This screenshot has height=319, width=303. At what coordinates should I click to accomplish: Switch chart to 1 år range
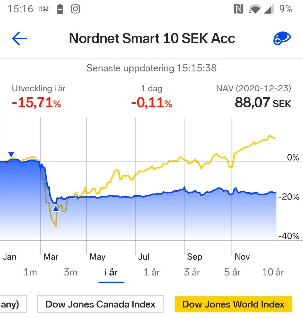point(152,272)
